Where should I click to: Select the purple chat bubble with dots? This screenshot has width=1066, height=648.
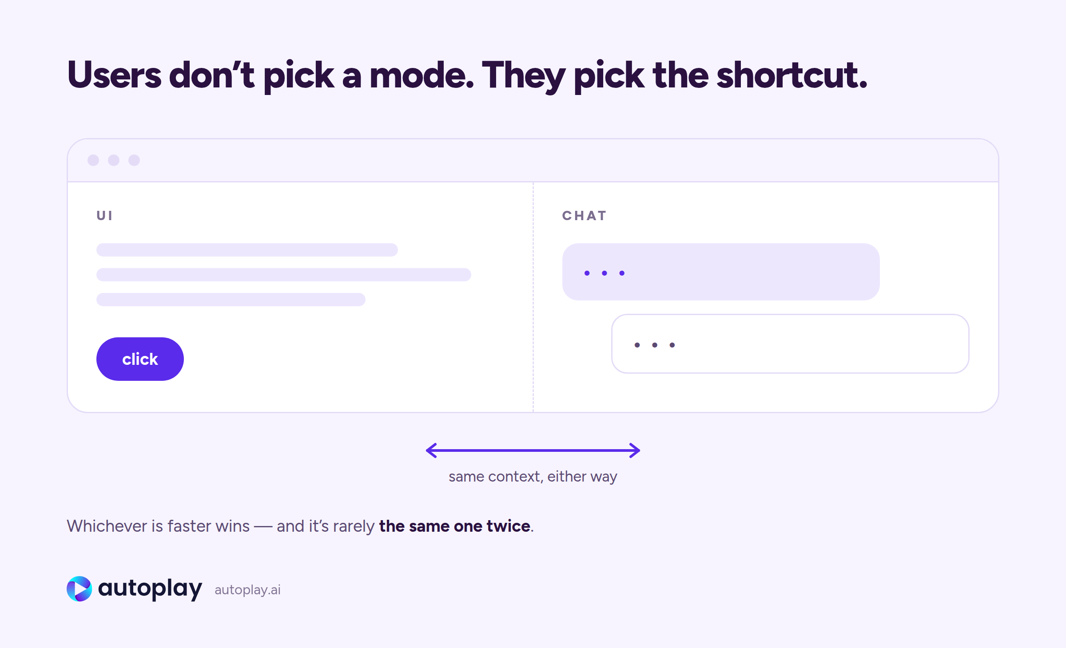[721, 272]
